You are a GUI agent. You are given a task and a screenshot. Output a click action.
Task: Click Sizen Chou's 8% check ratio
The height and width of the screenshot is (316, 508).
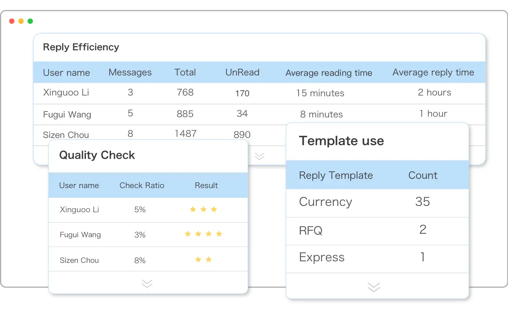pos(140,260)
